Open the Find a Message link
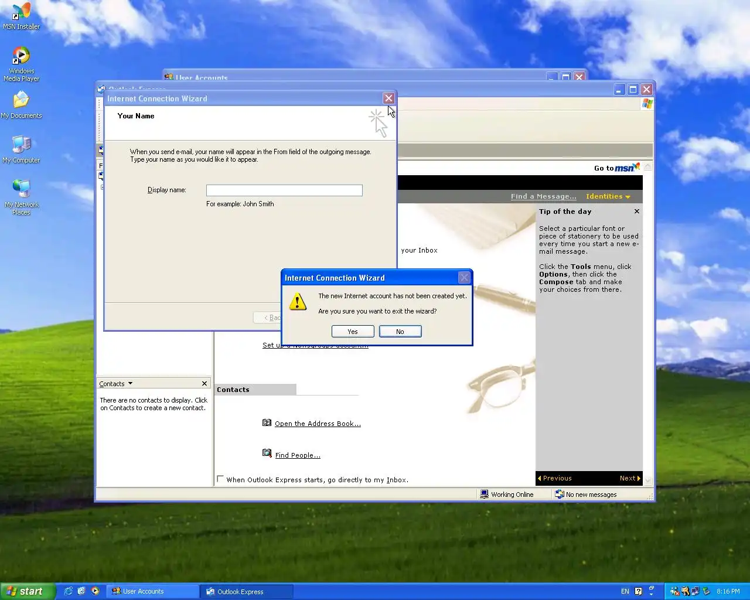 (x=543, y=196)
